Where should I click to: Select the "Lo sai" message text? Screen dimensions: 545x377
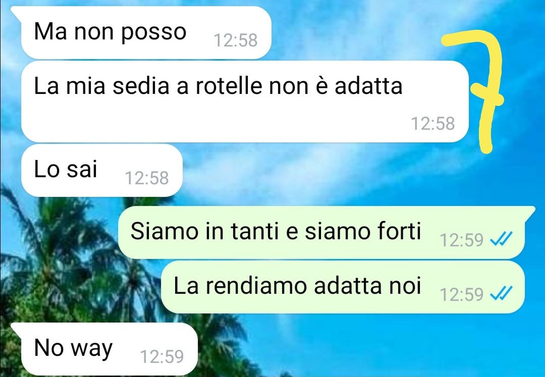point(65,170)
